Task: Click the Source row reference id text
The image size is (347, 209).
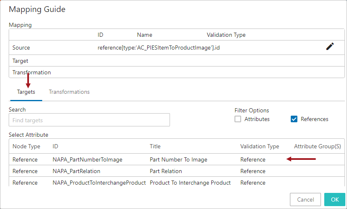Action: 158,48
